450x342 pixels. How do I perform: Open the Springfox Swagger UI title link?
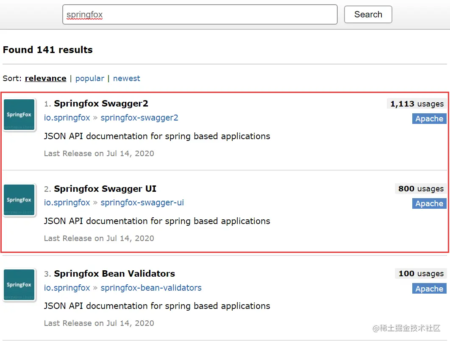(x=105, y=189)
